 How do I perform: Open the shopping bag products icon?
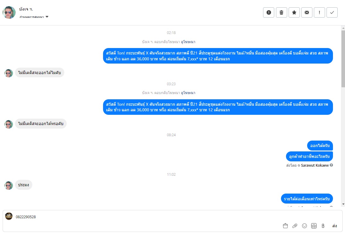pyautogui.click(x=285, y=226)
